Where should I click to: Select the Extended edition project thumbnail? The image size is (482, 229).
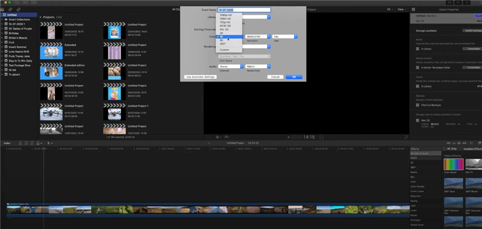point(51,71)
